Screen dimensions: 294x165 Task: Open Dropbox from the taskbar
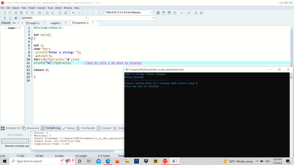click(146, 161)
